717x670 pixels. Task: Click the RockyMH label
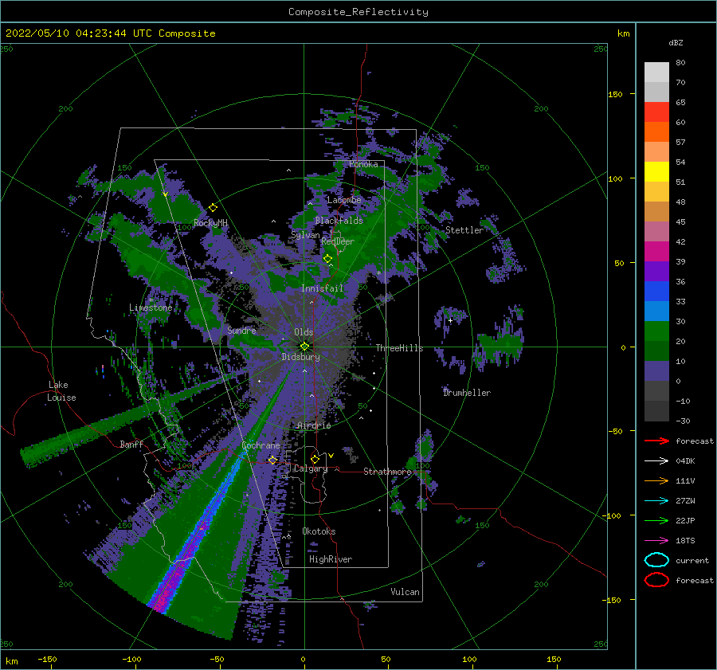point(210,223)
